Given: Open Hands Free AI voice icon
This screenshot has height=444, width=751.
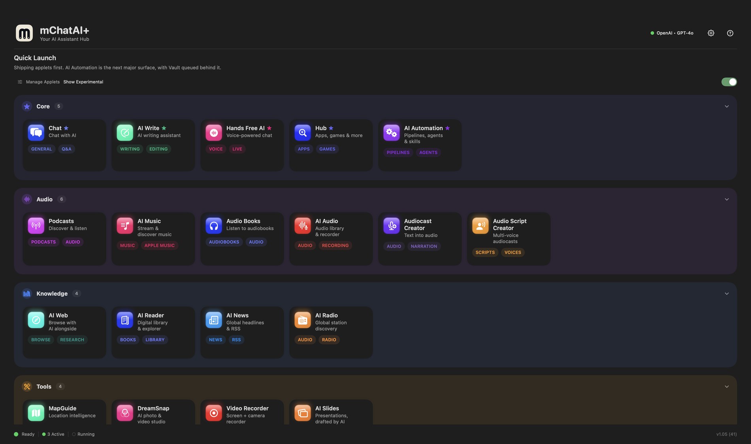Looking at the screenshot, I should click(214, 132).
